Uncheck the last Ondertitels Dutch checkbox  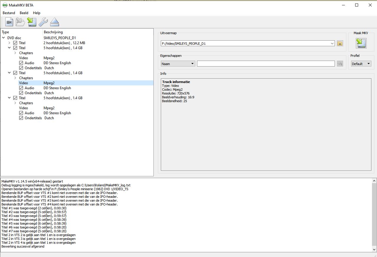tap(21, 118)
